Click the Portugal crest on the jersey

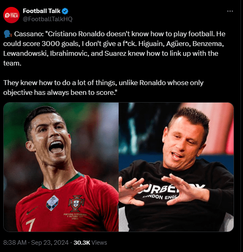click(76, 204)
